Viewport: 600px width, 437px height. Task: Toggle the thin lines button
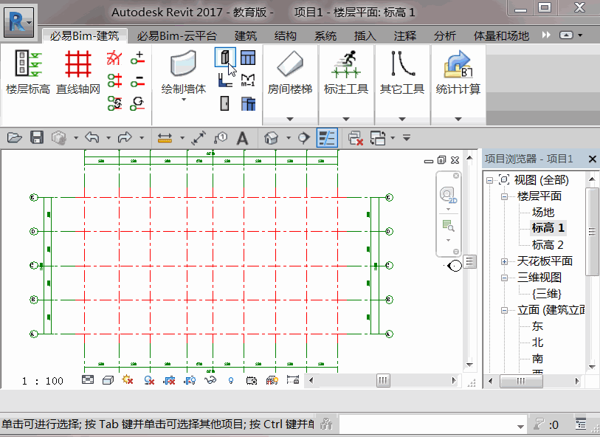[327, 138]
